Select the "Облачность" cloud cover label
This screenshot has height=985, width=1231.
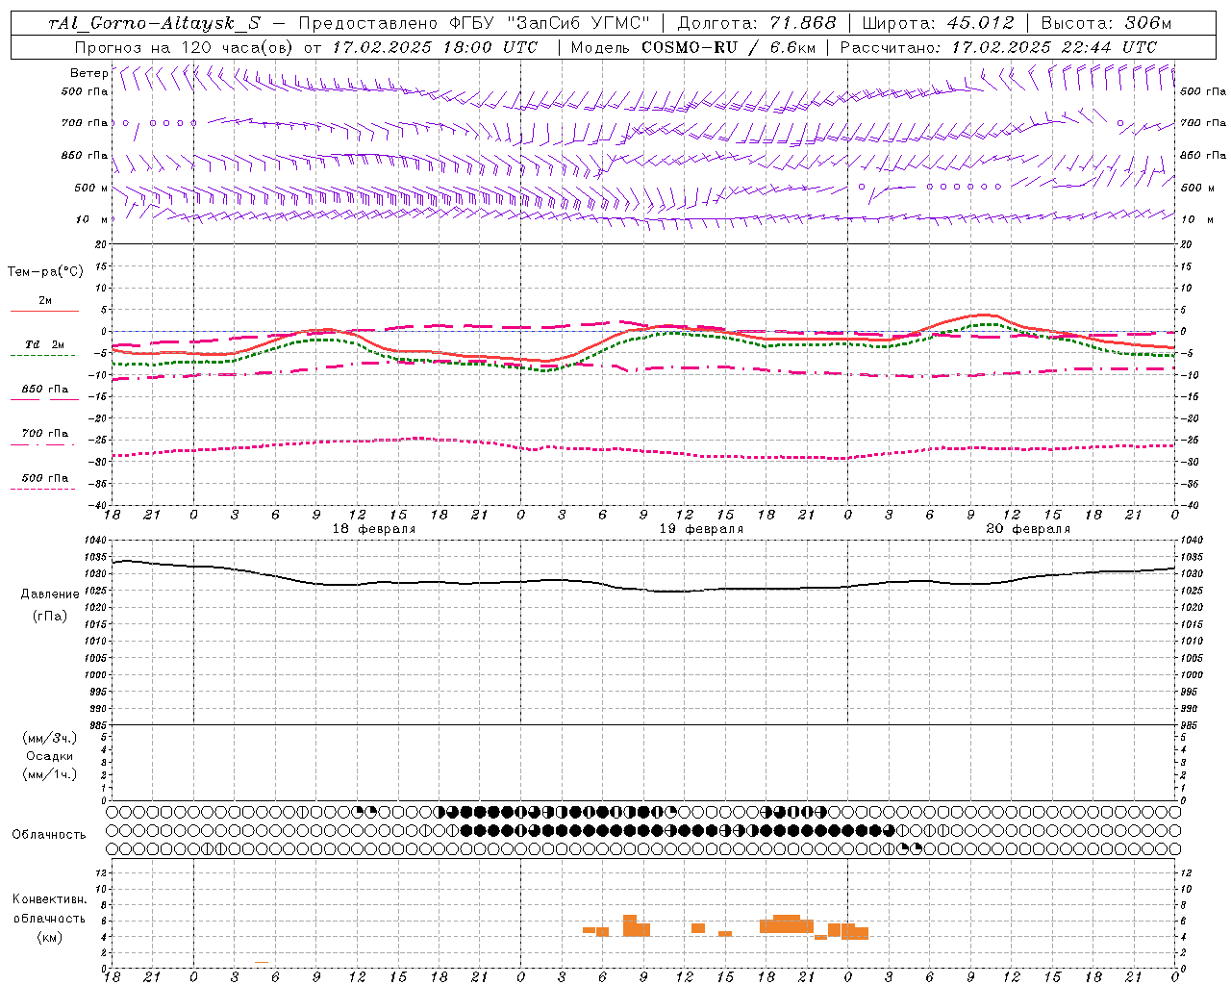49,835
